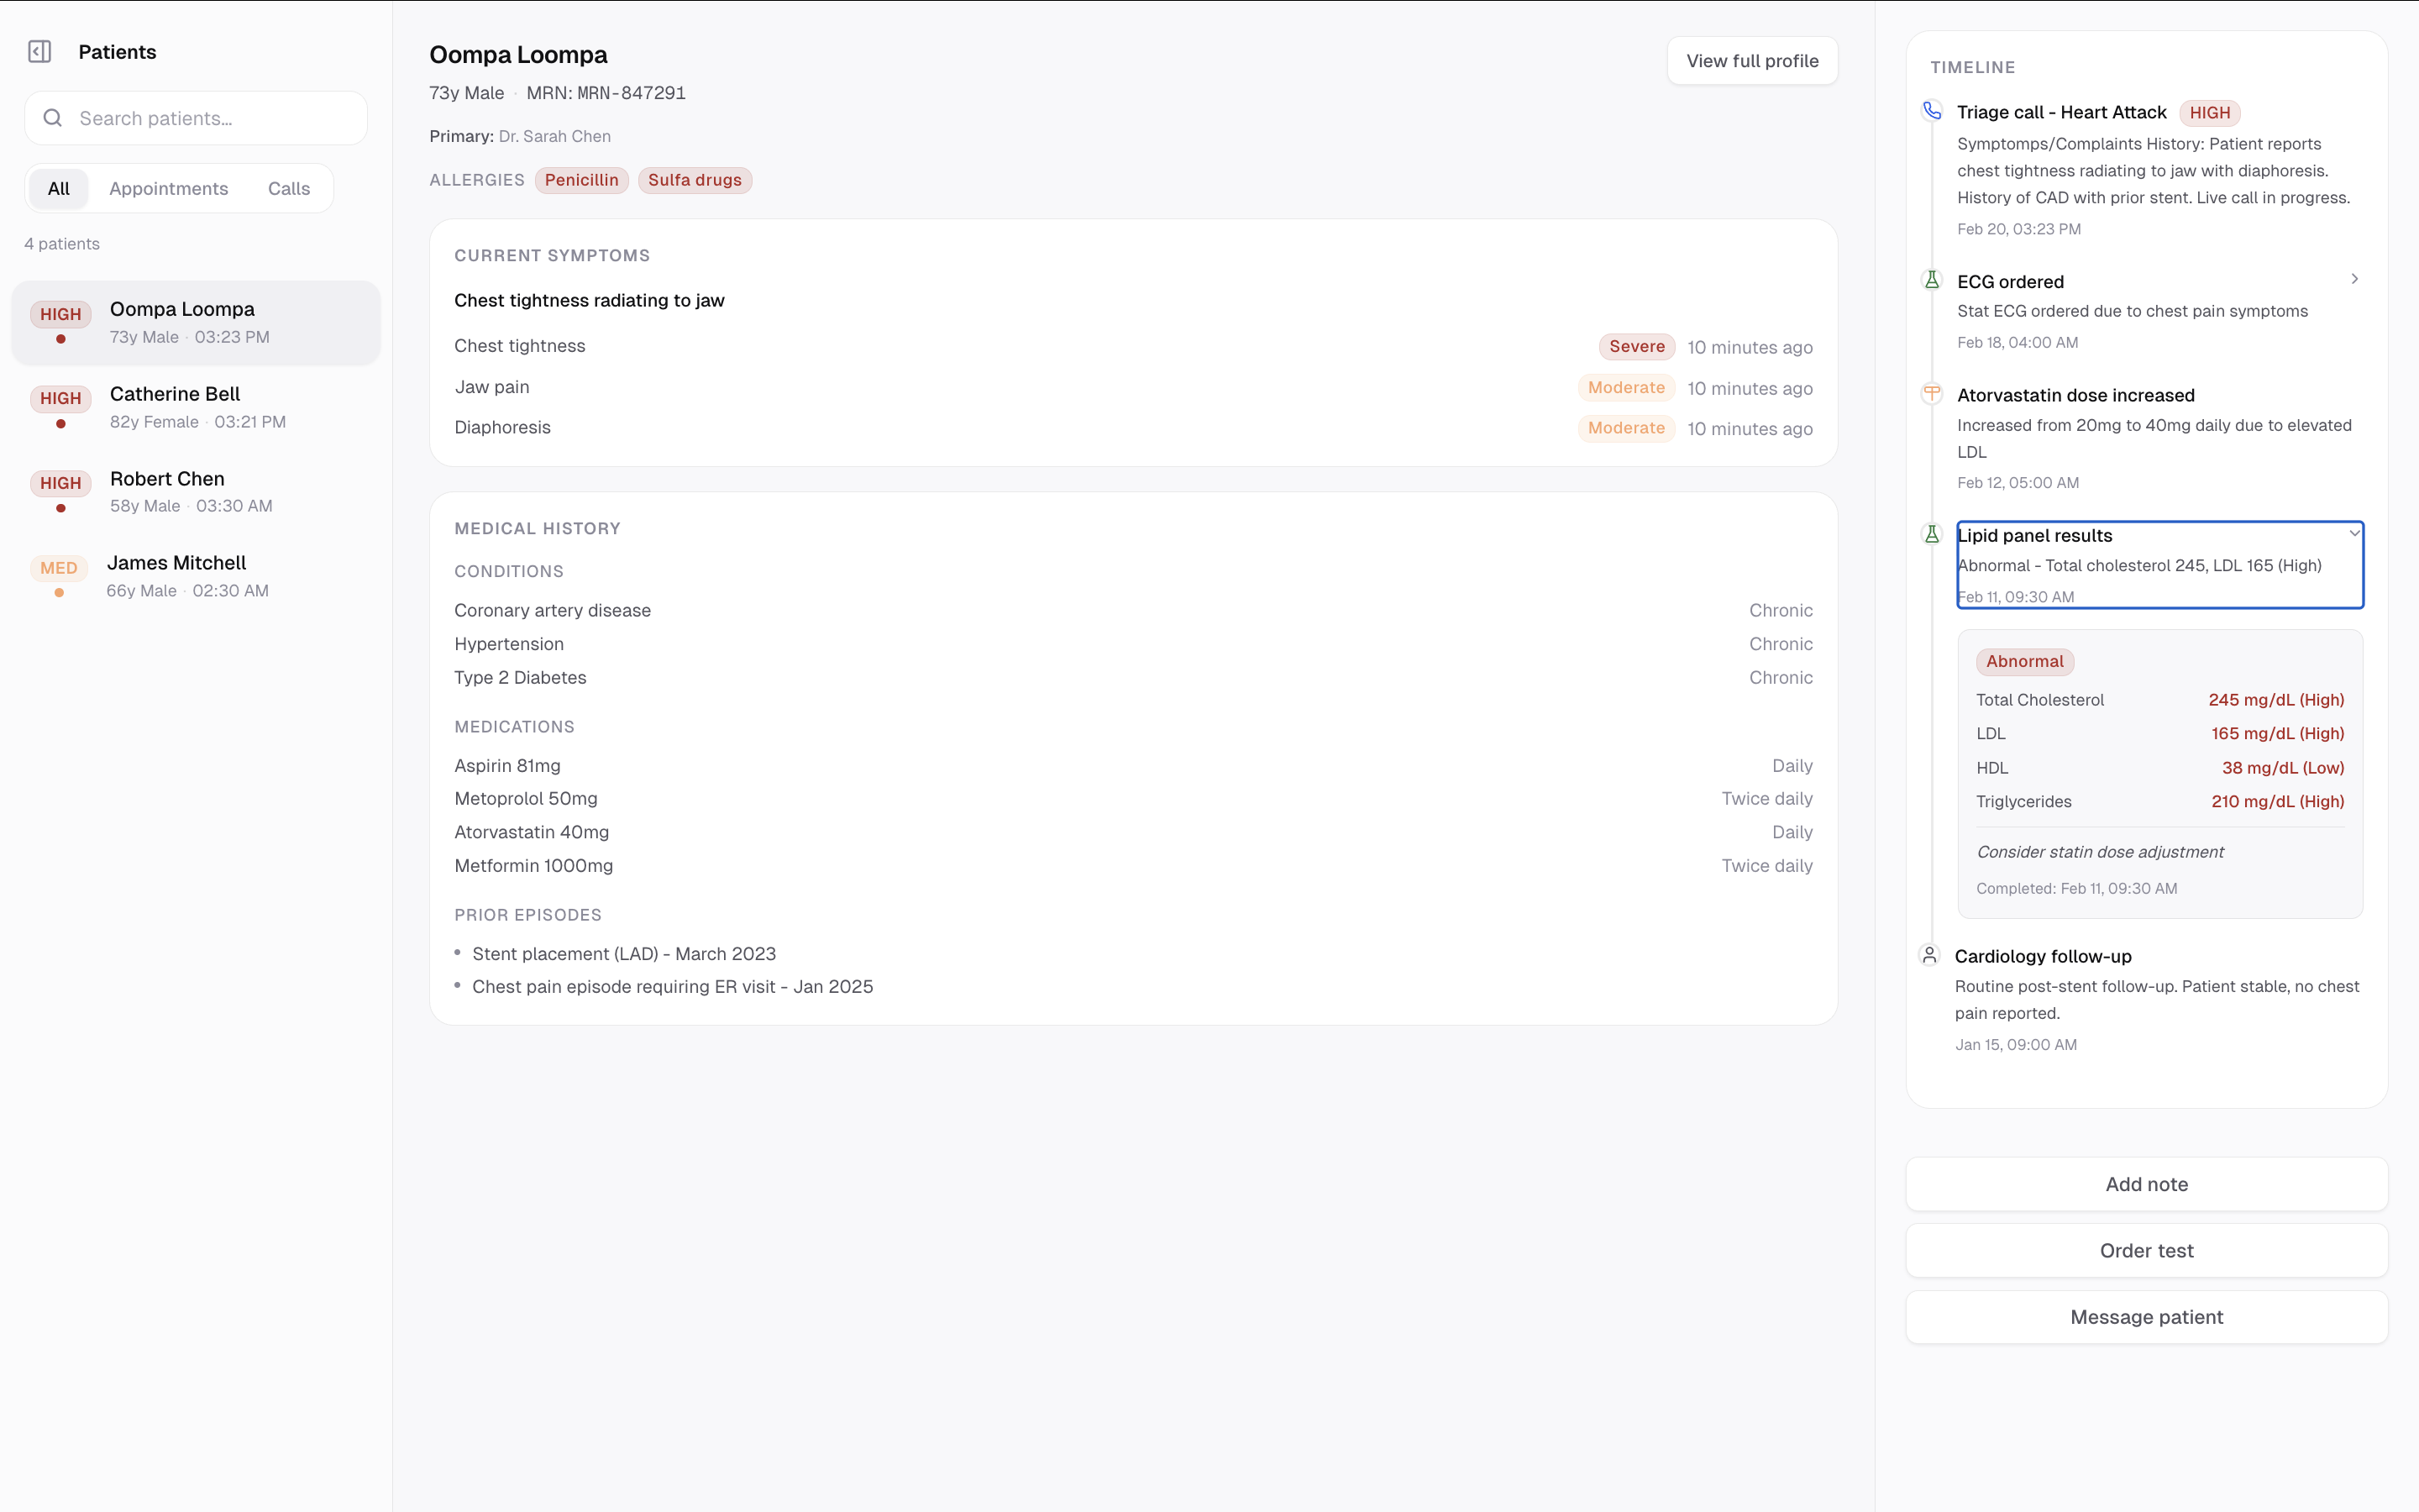This screenshot has height=1512, width=2419.
Task: Click the HIGH badge on Triage call entry
Action: (2209, 113)
